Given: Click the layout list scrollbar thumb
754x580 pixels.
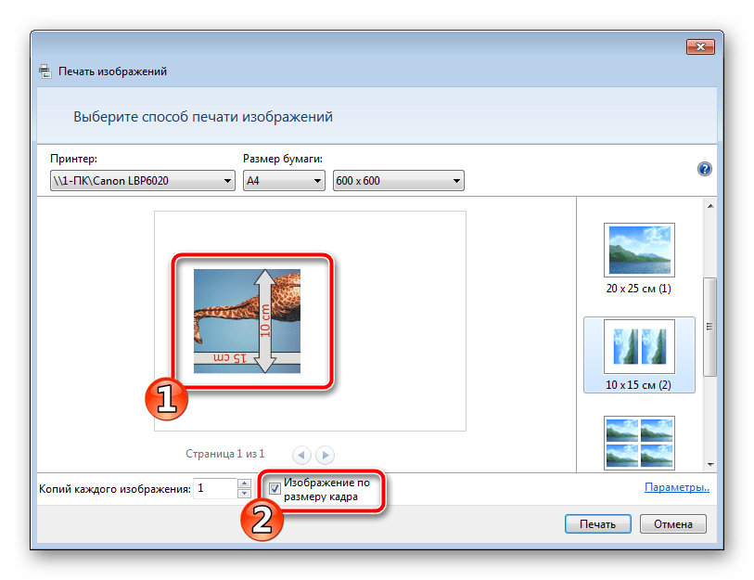Looking at the screenshot, I should (710, 325).
